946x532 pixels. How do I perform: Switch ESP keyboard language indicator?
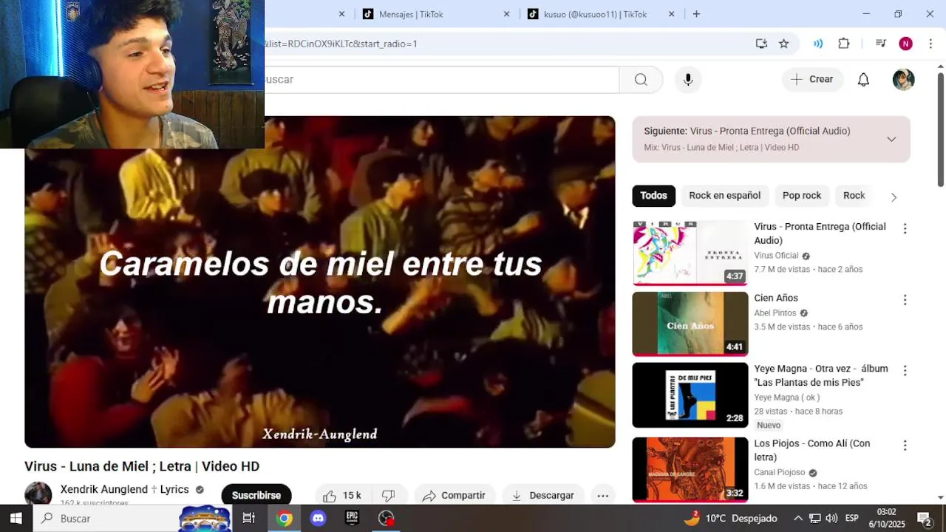pos(851,518)
